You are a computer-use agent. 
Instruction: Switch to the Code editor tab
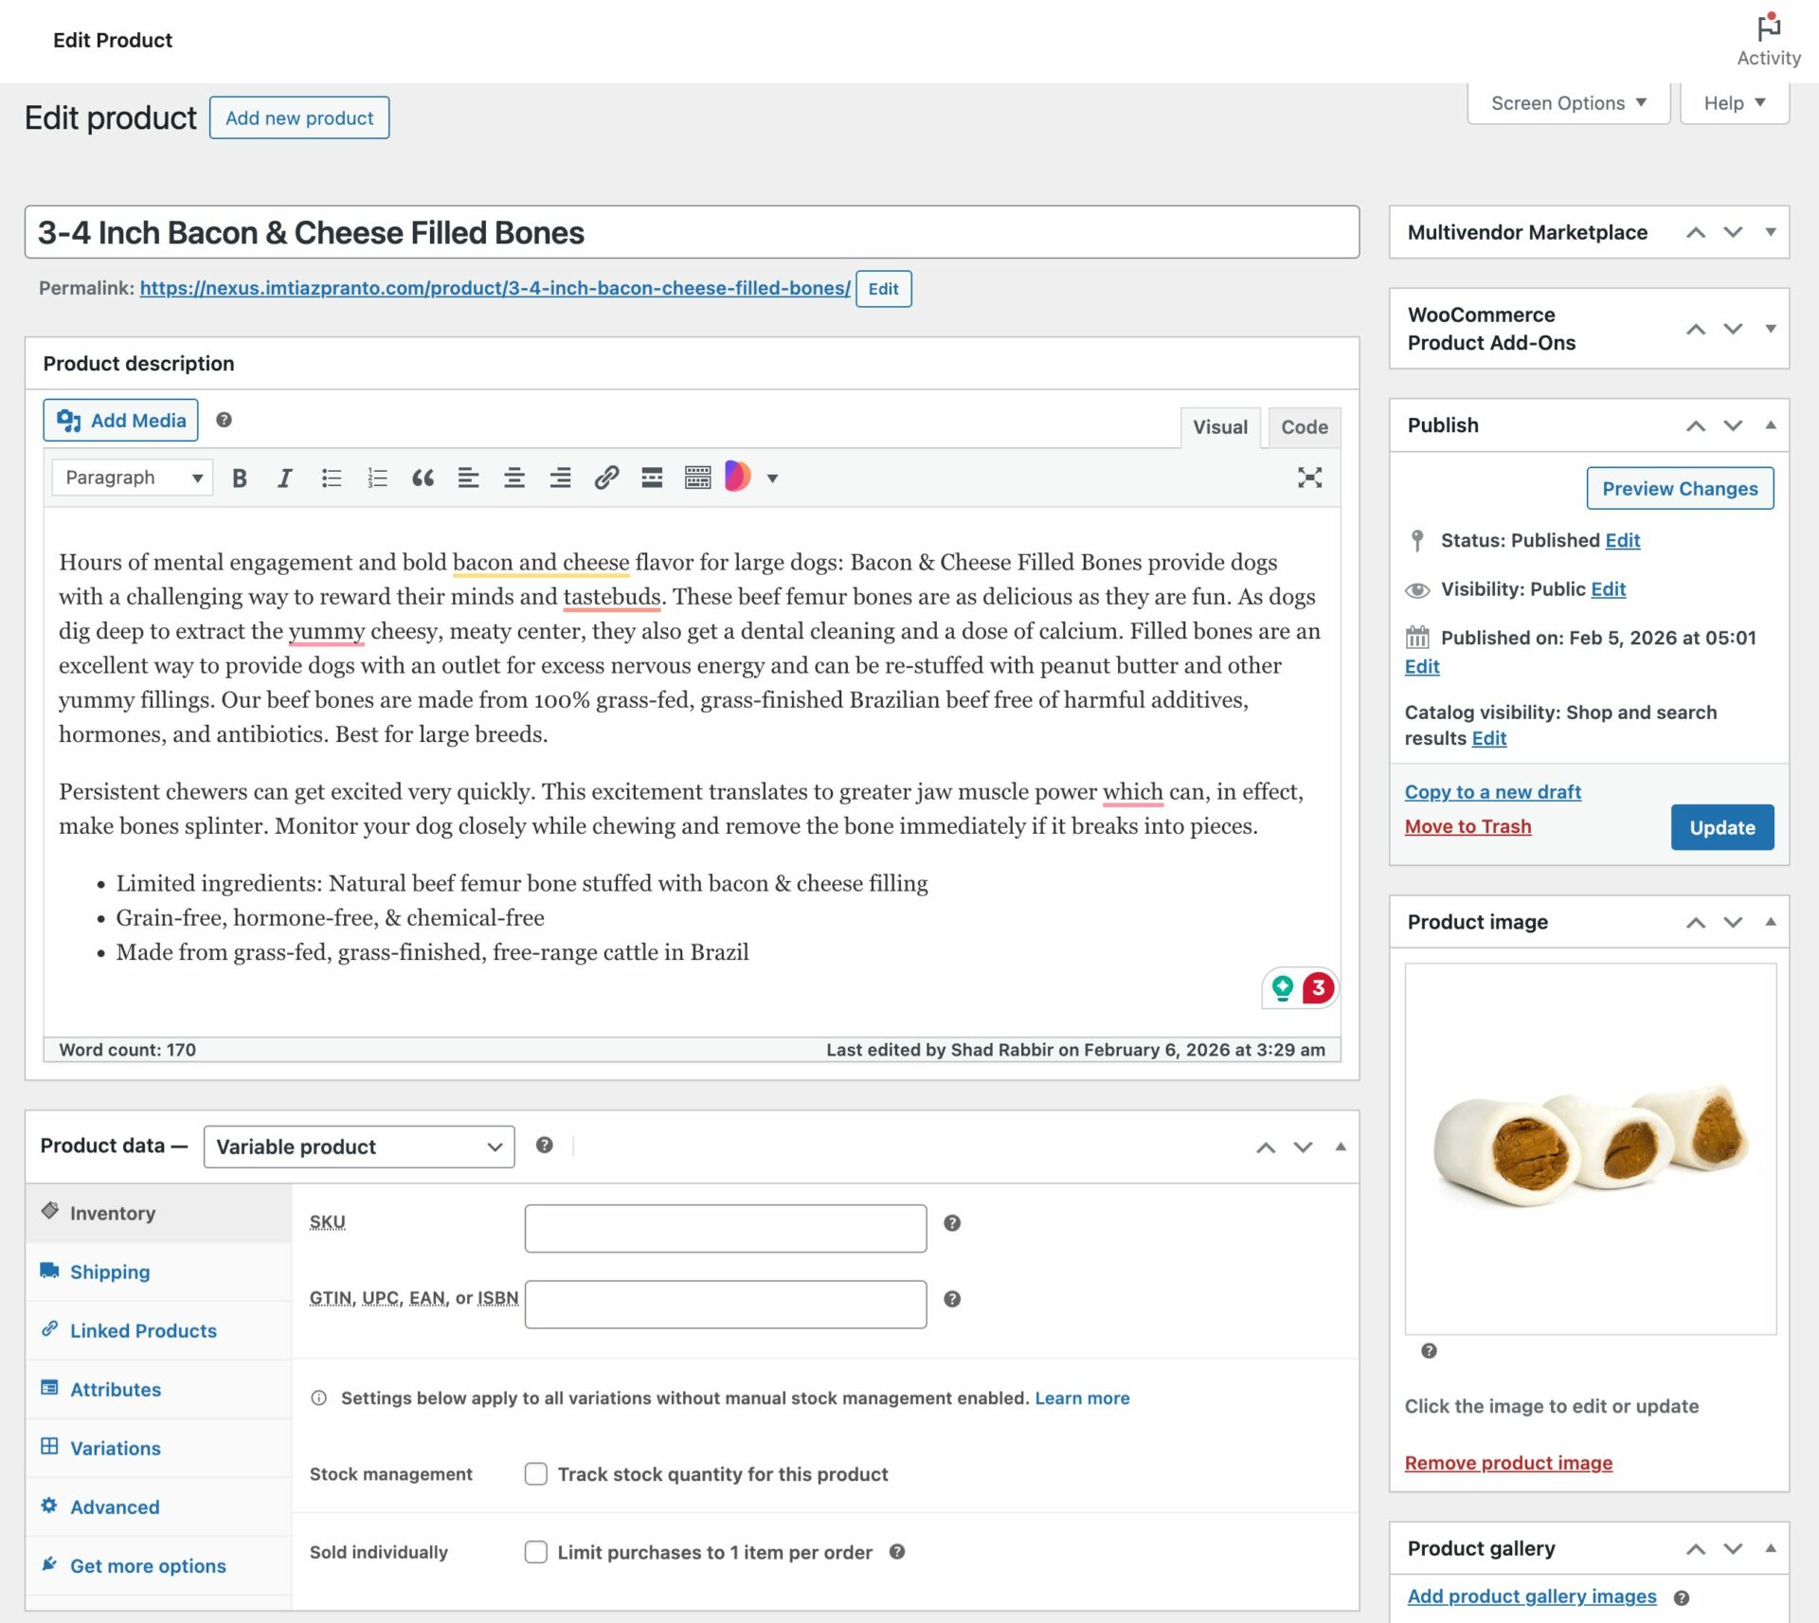point(1304,427)
